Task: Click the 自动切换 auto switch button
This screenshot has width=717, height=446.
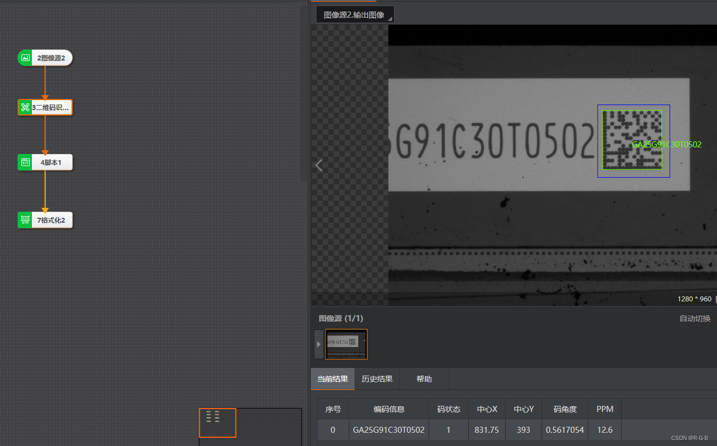Action: point(695,318)
